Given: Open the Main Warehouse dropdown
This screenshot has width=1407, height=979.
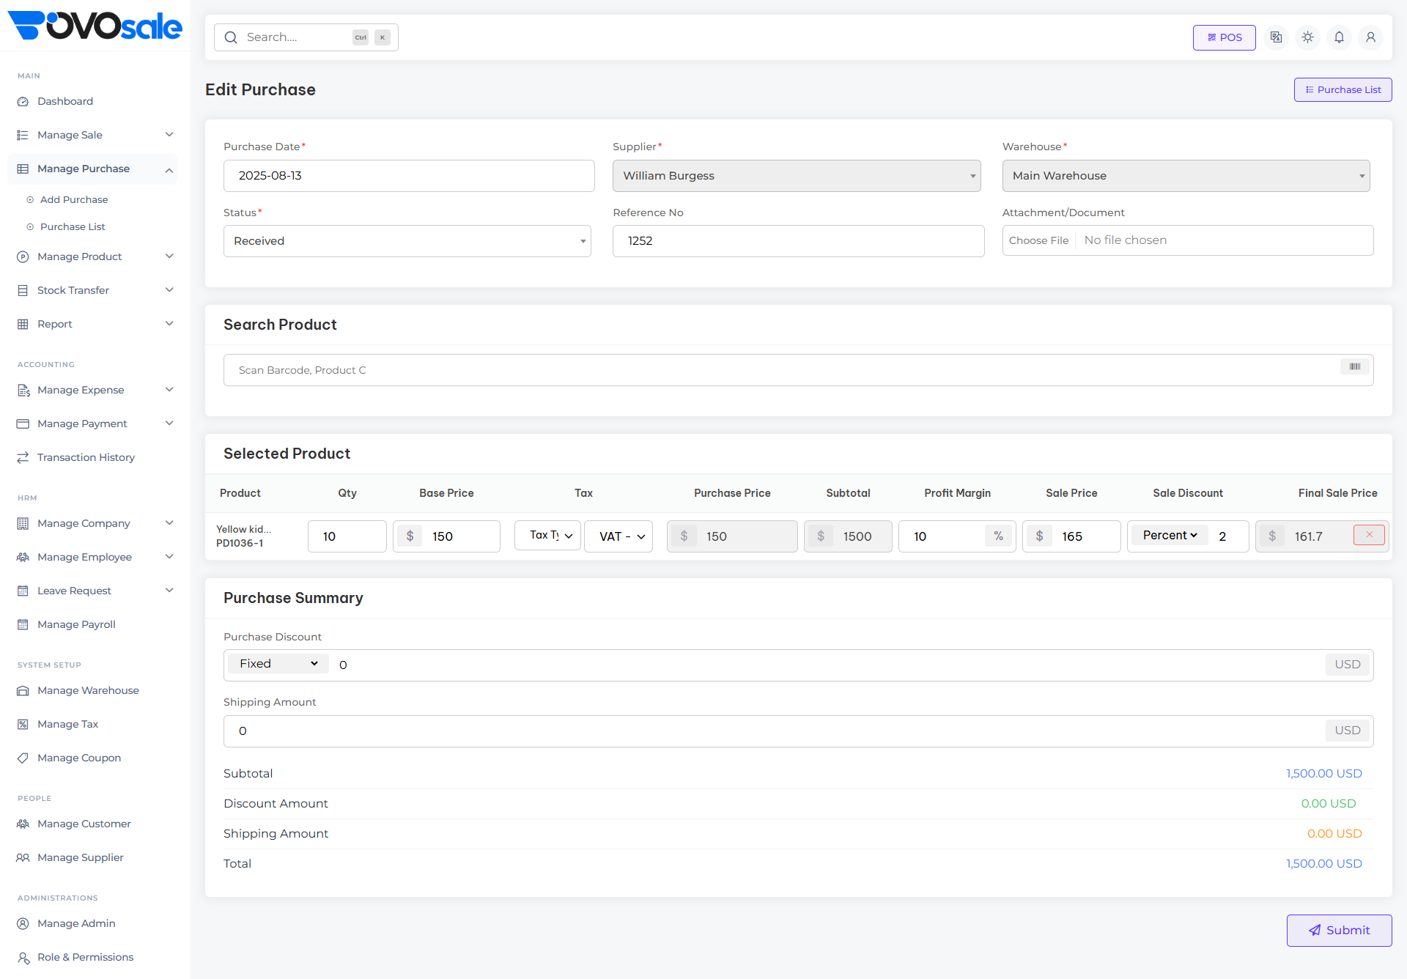Looking at the screenshot, I should 1186,176.
